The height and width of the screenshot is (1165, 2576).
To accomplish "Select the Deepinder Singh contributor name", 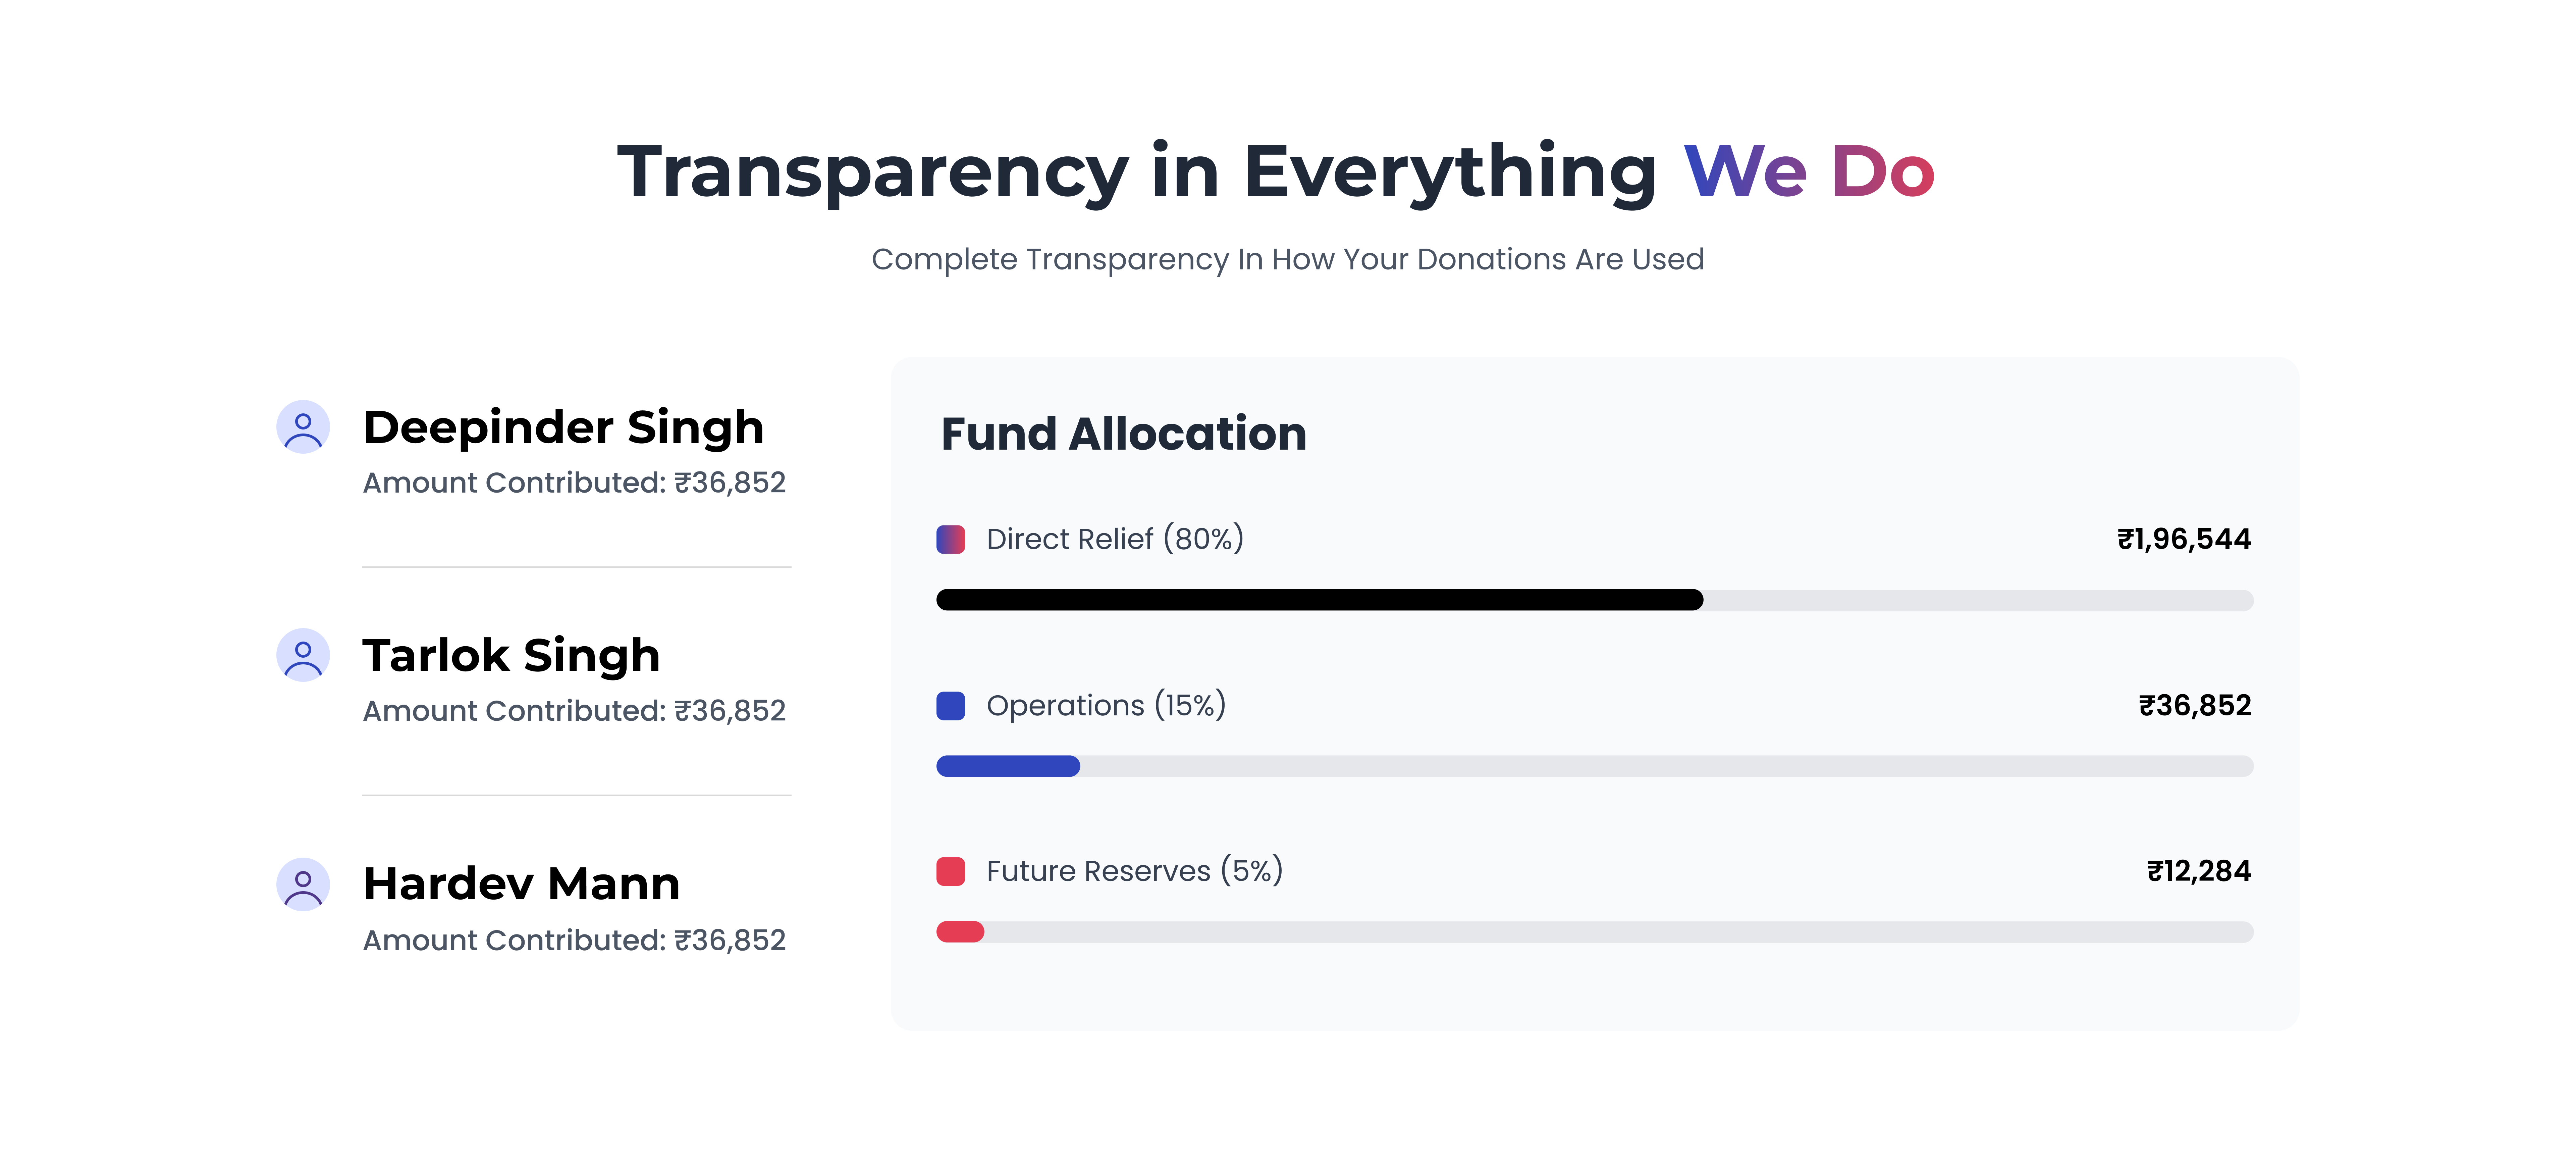I will [563, 428].
